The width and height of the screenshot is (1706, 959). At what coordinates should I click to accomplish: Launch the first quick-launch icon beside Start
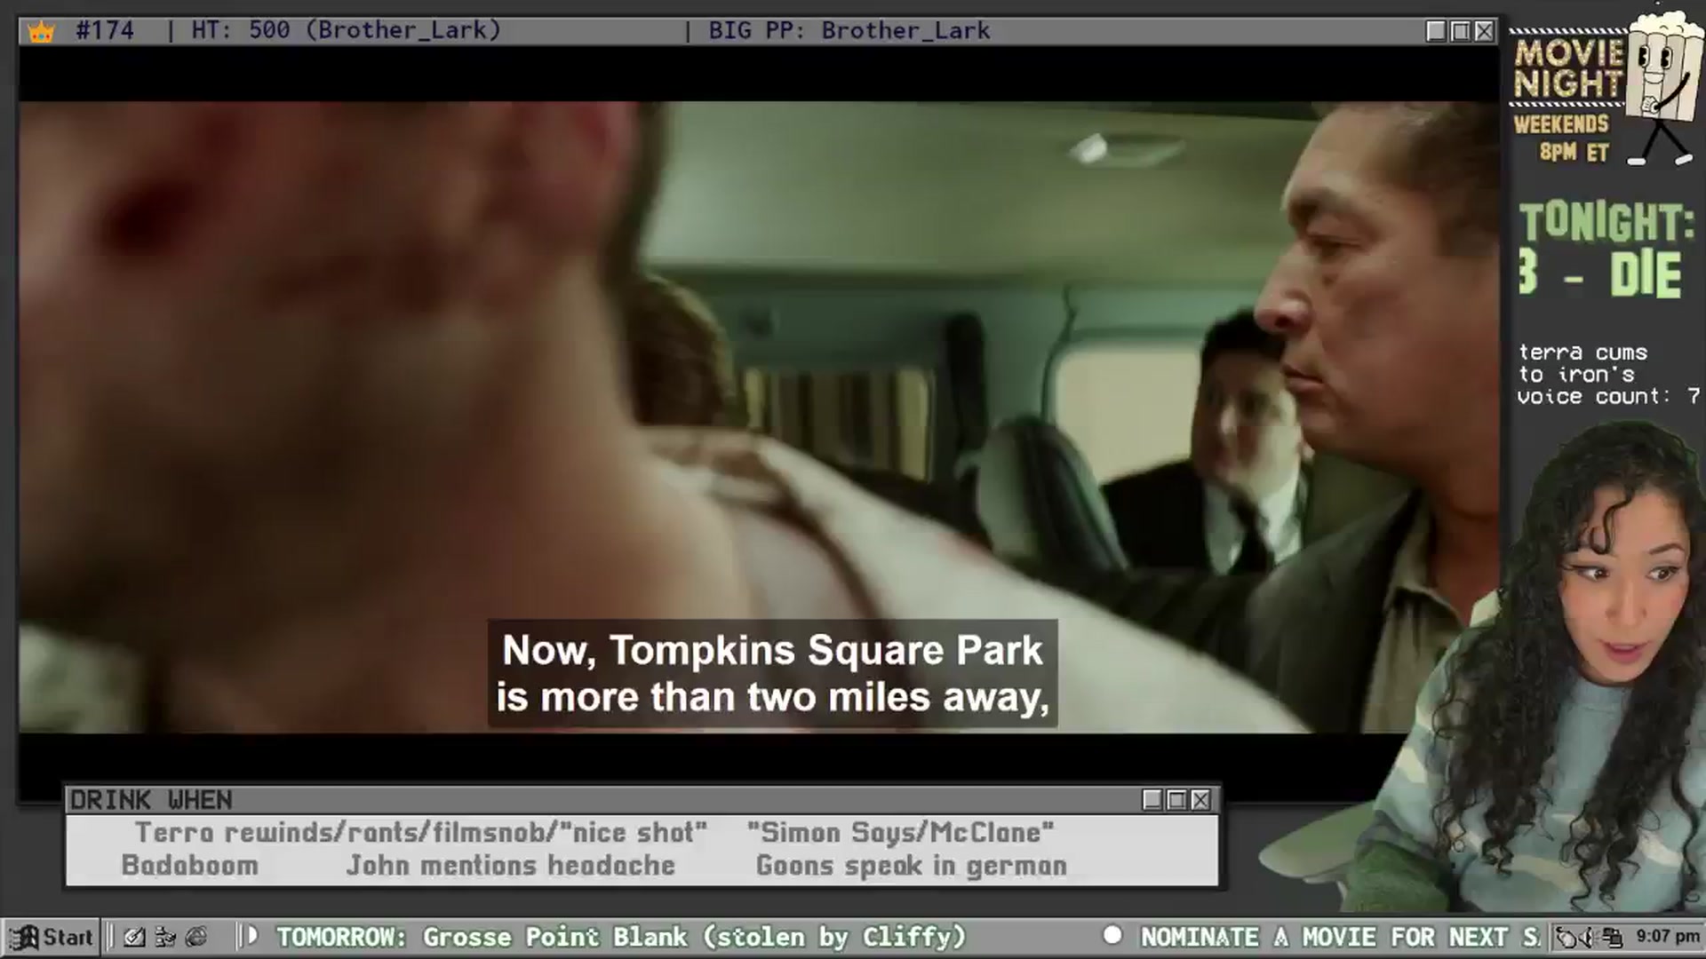(134, 937)
